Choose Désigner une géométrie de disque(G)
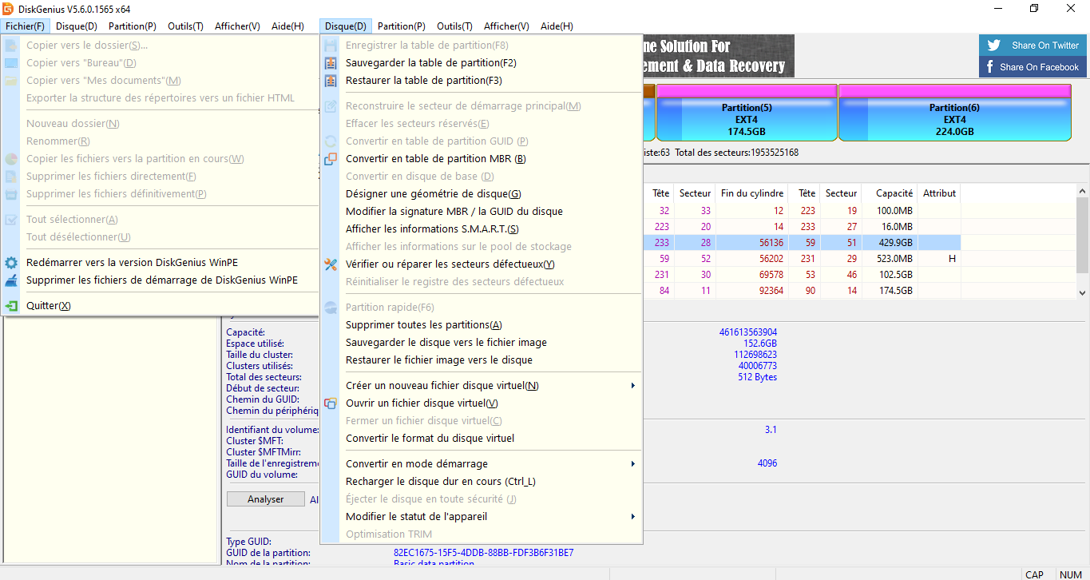This screenshot has height=580, width=1090. [482, 194]
